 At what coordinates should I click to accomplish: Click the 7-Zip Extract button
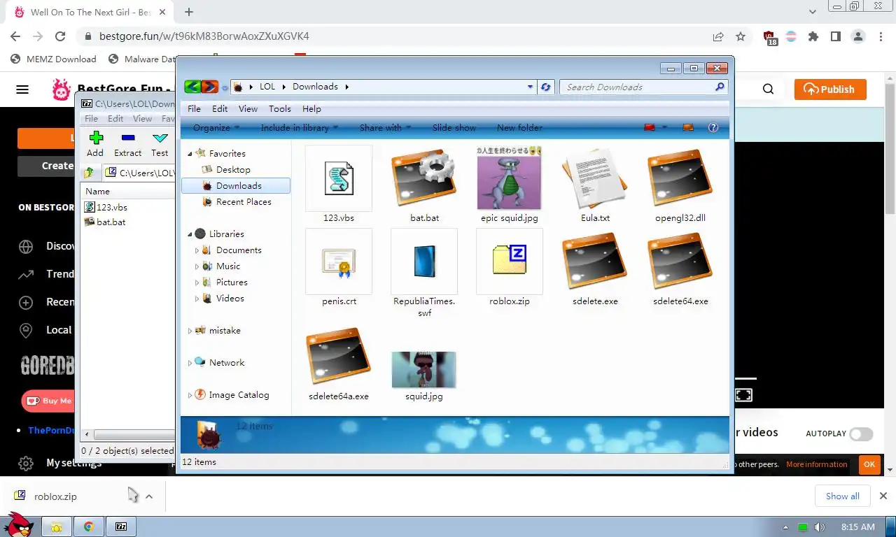(x=127, y=144)
